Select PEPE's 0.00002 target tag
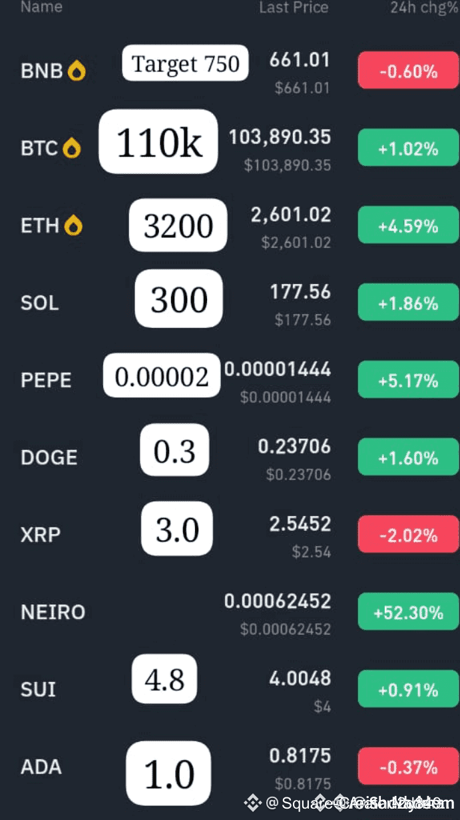The height and width of the screenshot is (820, 460). pyautogui.click(x=161, y=375)
